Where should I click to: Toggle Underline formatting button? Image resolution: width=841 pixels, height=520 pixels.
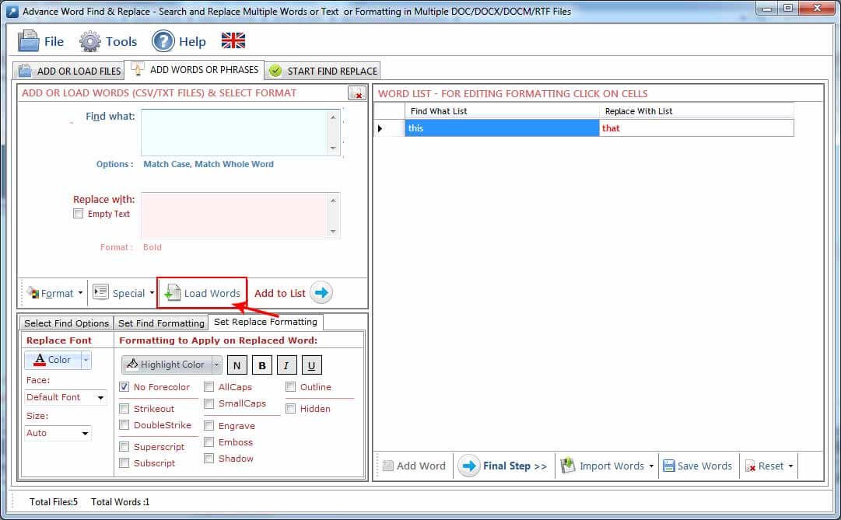point(312,365)
